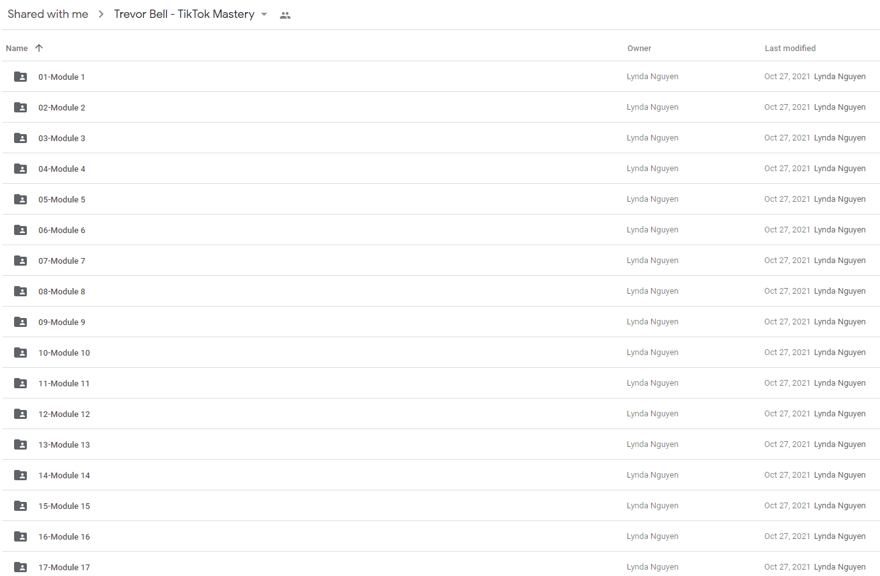Image resolution: width=880 pixels, height=576 pixels.
Task: Click modifier Lynda Nguyen in 03-Module 3 row
Action: coord(840,138)
